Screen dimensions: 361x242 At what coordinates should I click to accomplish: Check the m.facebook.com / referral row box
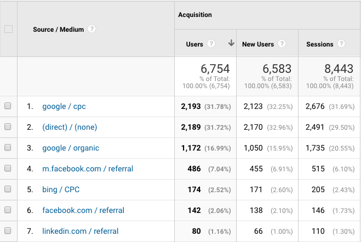(x=8, y=169)
